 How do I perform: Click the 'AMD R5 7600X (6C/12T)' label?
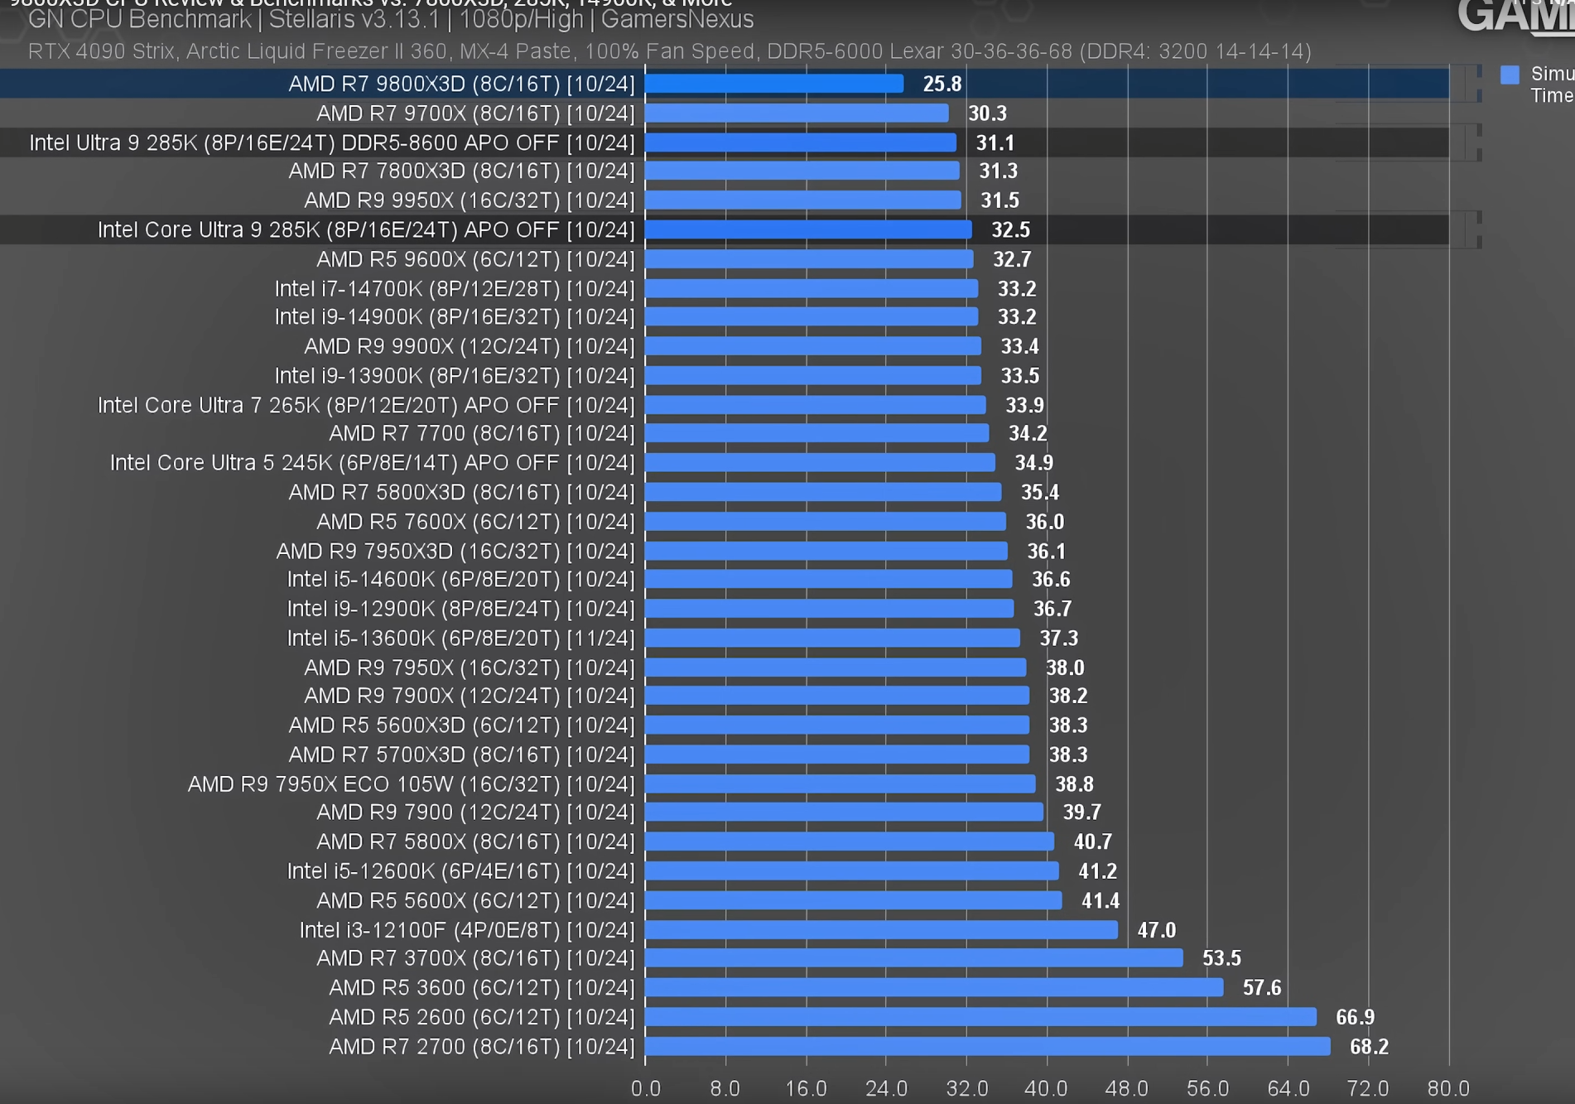point(475,522)
